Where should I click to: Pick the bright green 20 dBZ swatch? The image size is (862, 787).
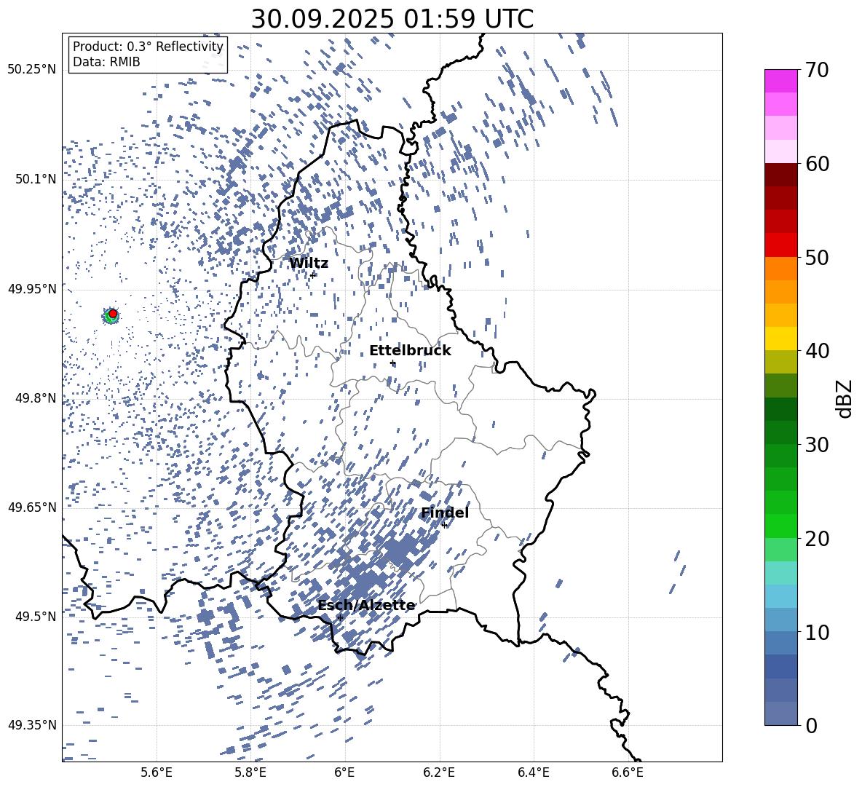781,526
